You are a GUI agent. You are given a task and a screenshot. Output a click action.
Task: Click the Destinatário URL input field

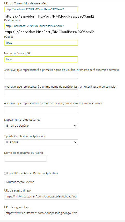(41, 26)
